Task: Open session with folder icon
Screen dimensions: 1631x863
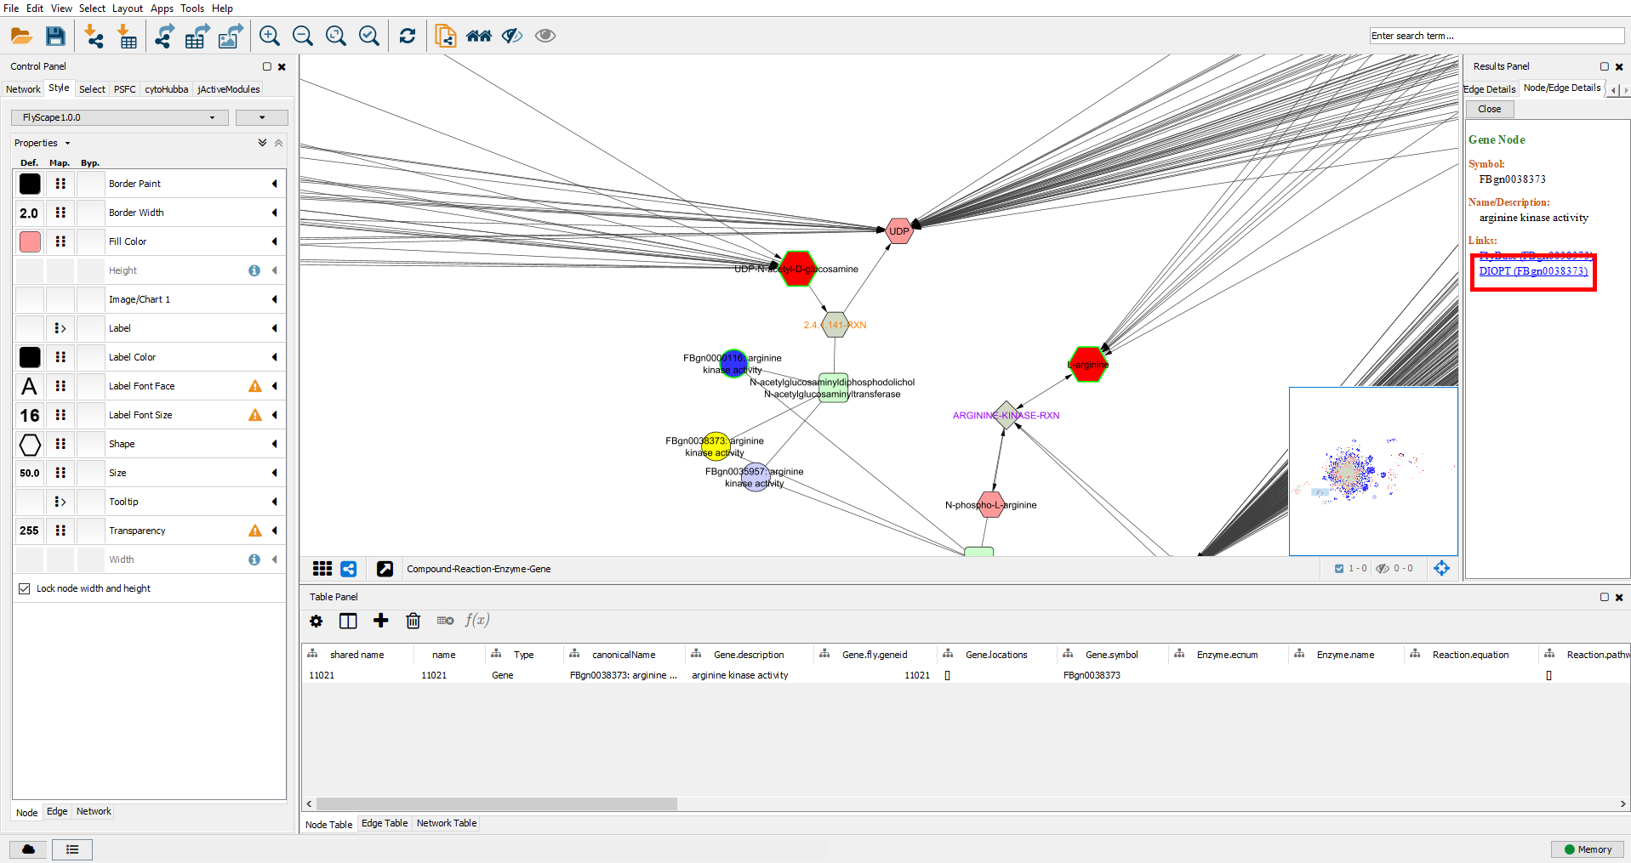Action: (21, 36)
